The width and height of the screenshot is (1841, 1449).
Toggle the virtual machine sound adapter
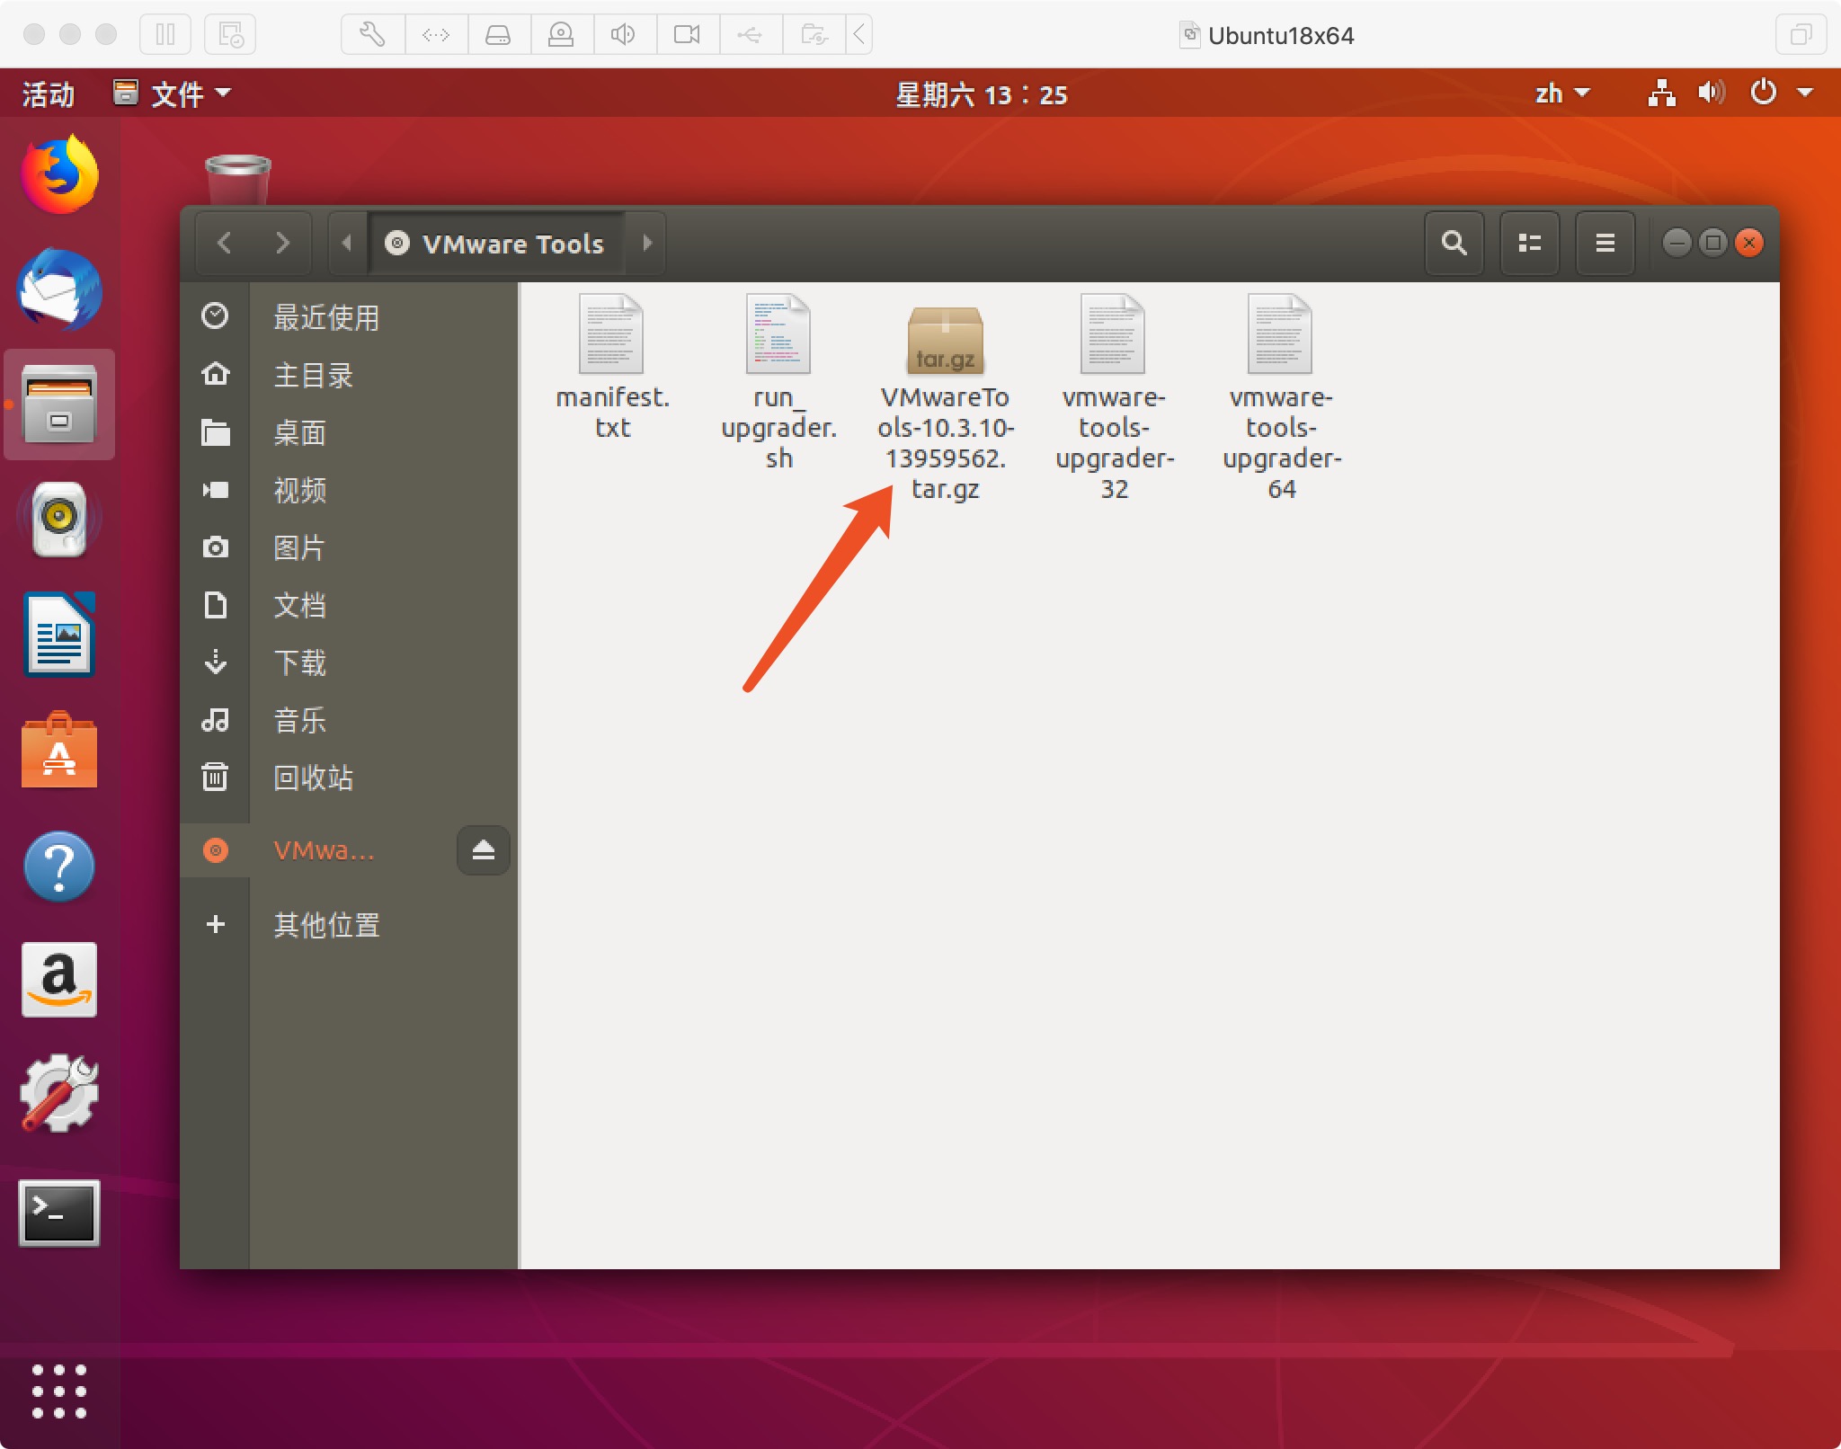pyautogui.click(x=624, y=34)
